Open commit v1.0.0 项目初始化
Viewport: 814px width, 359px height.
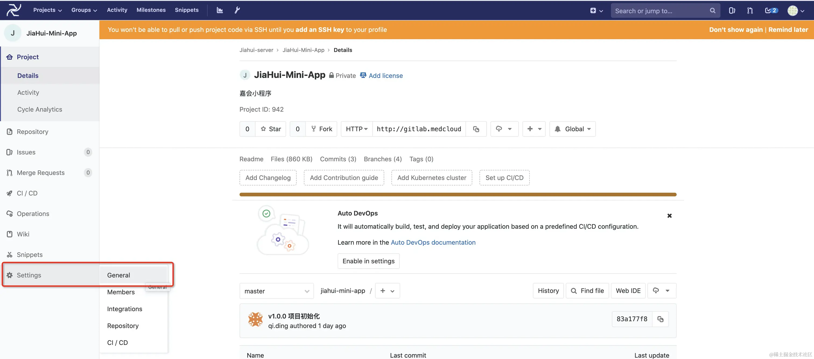pos(294,316)
